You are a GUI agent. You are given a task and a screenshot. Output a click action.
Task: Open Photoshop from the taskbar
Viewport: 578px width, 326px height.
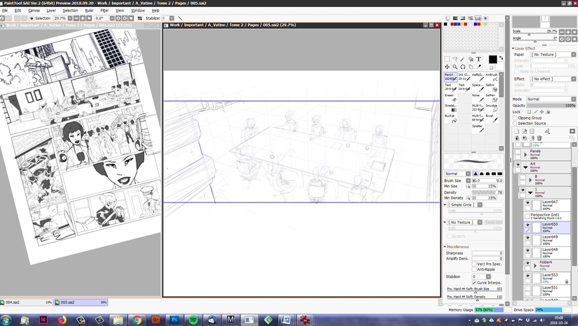point(175,320)
